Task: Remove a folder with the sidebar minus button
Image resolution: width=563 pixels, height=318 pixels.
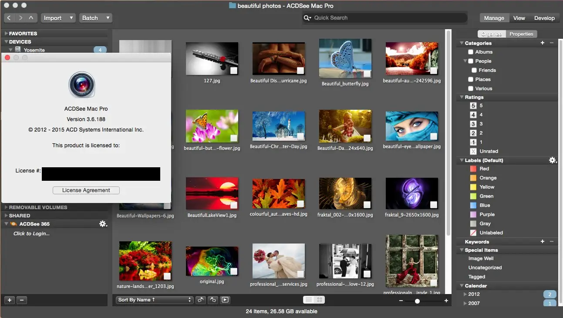Action: coord(22,300)
